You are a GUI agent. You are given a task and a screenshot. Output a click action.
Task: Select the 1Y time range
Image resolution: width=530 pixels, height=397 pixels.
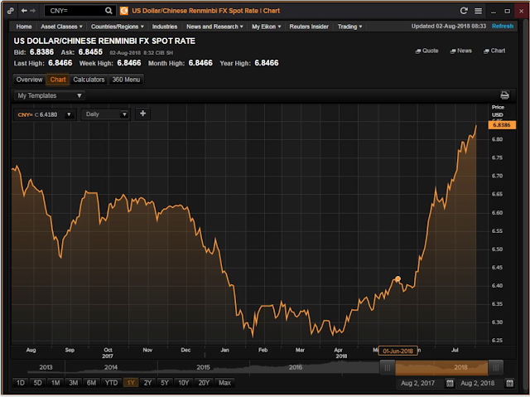coord(131,383)
